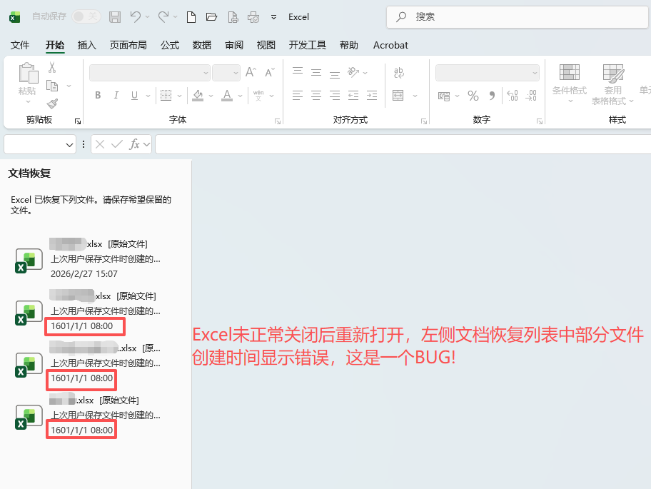Click the Font Color A button
651x489 pixels.
[227, 96]
